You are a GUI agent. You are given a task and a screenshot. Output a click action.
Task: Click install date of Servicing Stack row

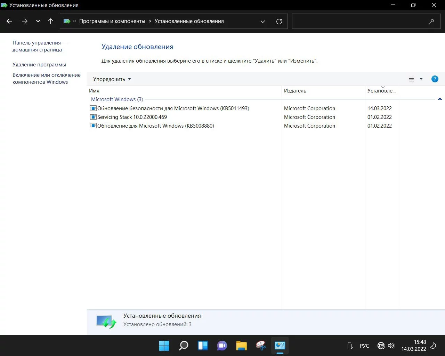point(380,117)
